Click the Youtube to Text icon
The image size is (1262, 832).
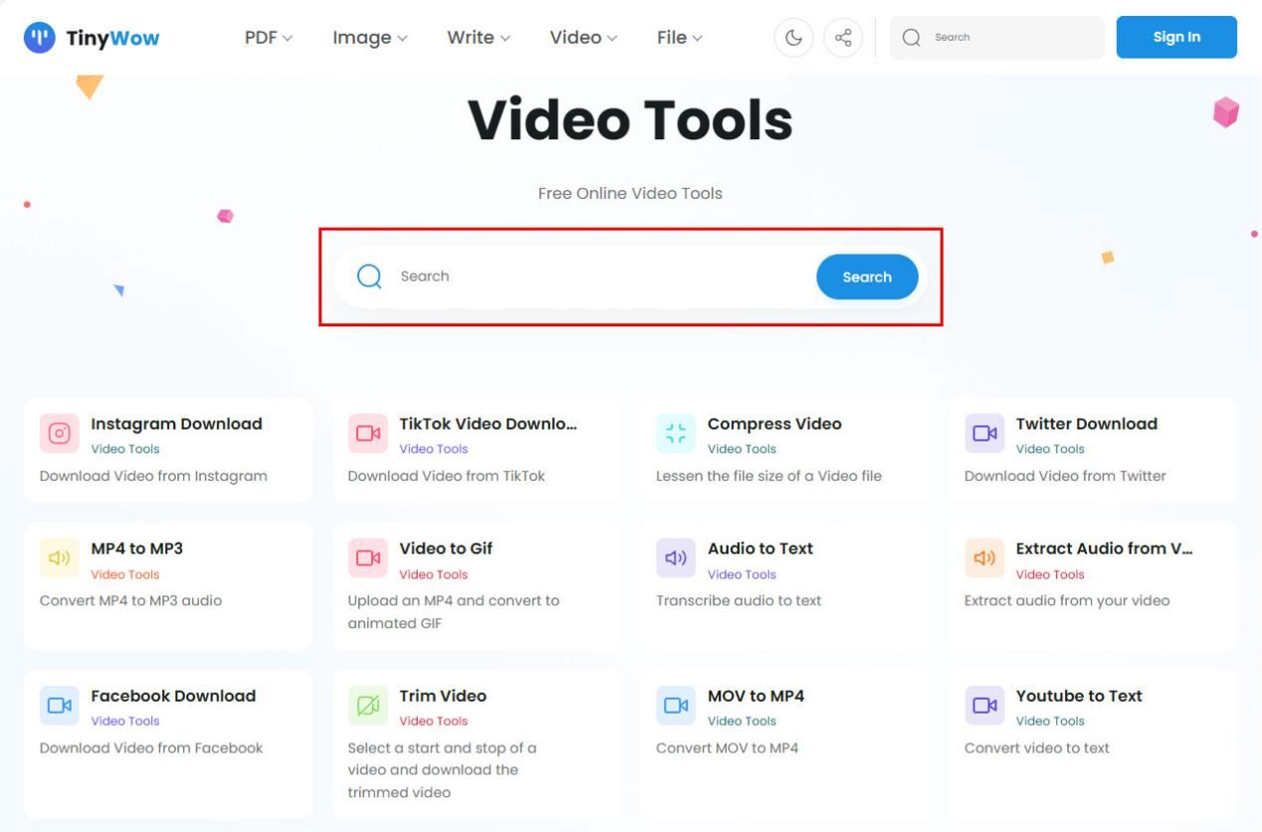984,706
